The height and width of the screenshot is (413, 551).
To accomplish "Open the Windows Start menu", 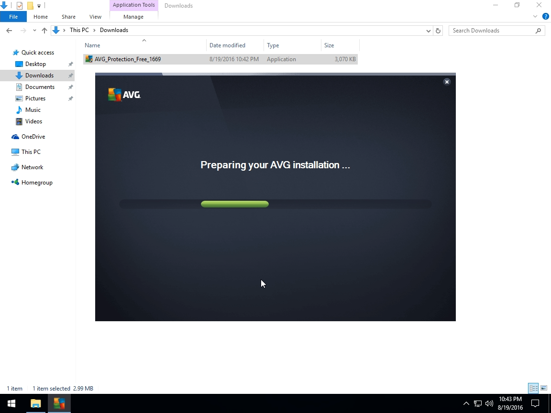I will [11, 403].
